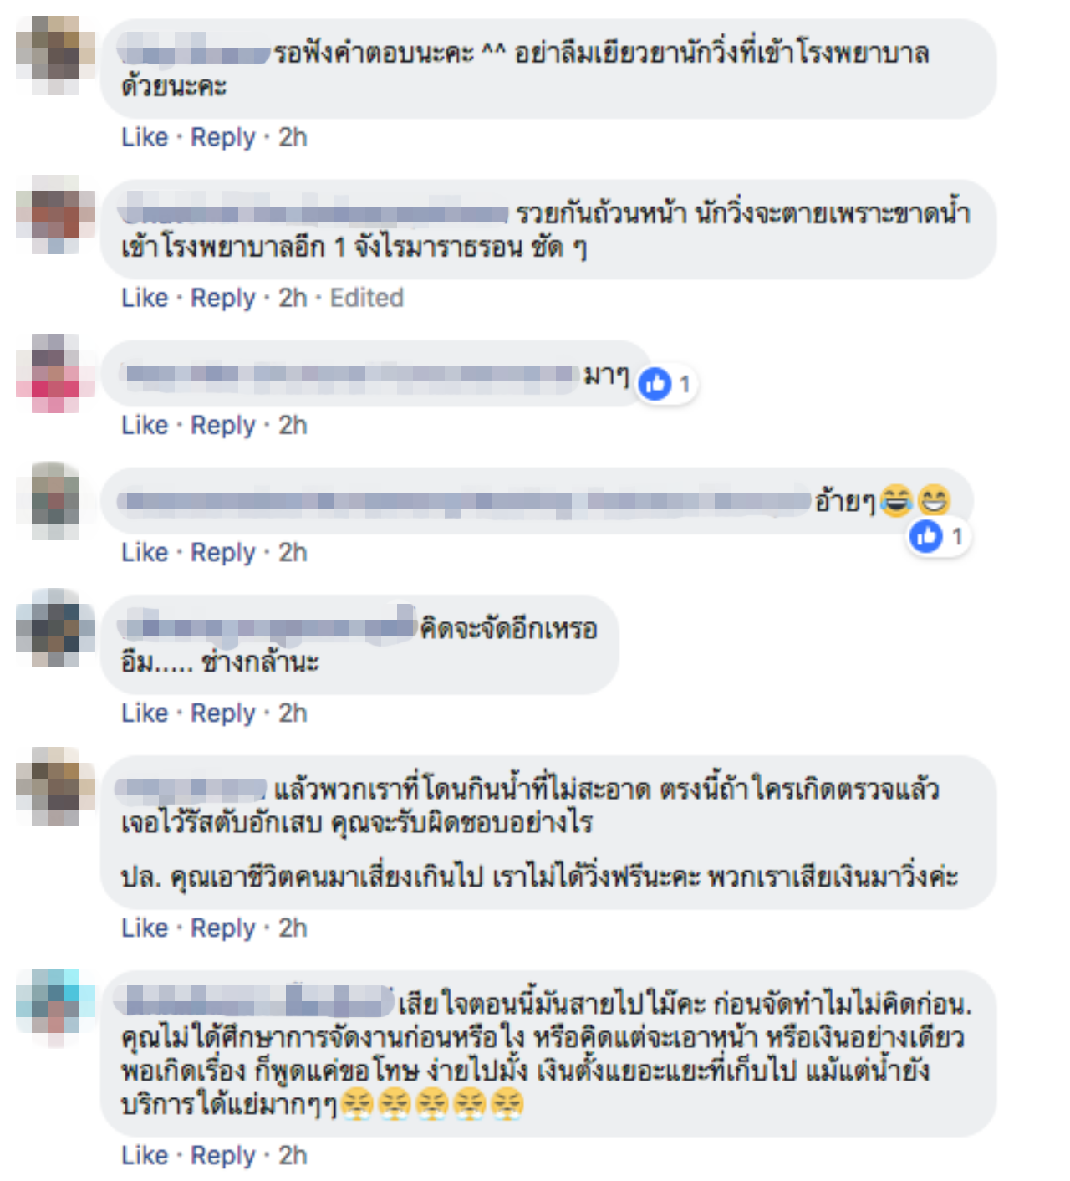Like the last comment เสียใจตอนนี้มันสายไป

click(145, 1155)
